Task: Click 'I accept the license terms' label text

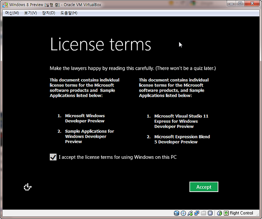Action: tap(118, 157)
